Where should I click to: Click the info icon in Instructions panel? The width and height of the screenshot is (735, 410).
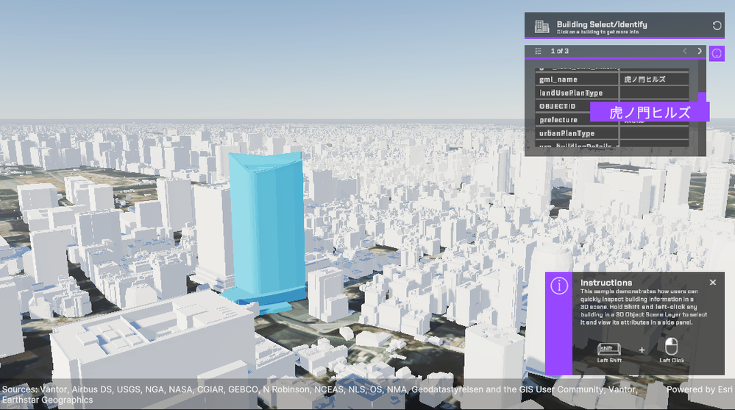(559, 286)
